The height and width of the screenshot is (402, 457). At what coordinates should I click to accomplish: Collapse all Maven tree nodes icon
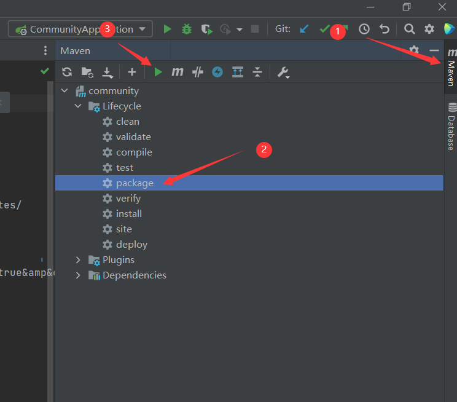click(x=257, y=72)
